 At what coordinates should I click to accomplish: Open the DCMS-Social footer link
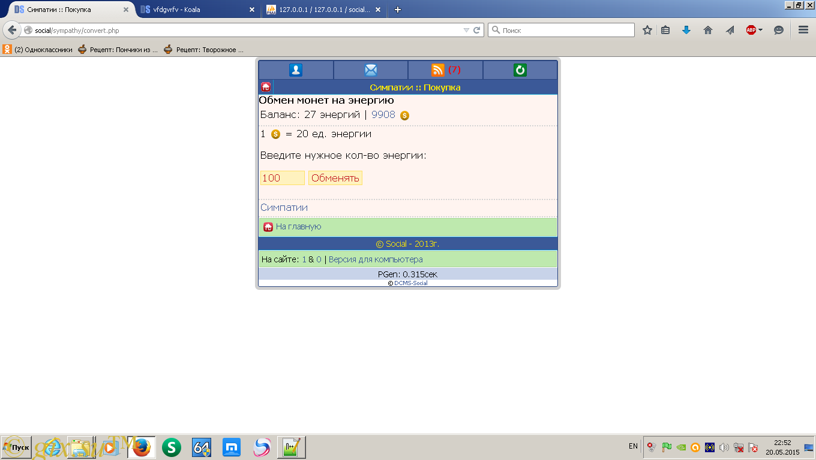(x=411, y=283)
